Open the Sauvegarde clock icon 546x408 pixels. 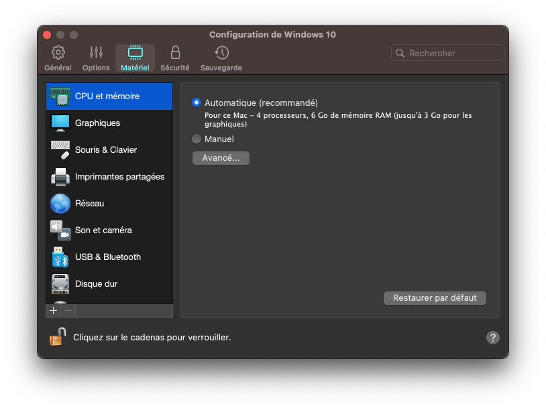coord(221,52)
